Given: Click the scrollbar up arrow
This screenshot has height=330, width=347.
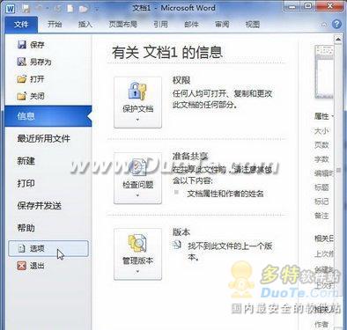Looking at the screenshot, I should pyautogui.click(x=338, y=40).
